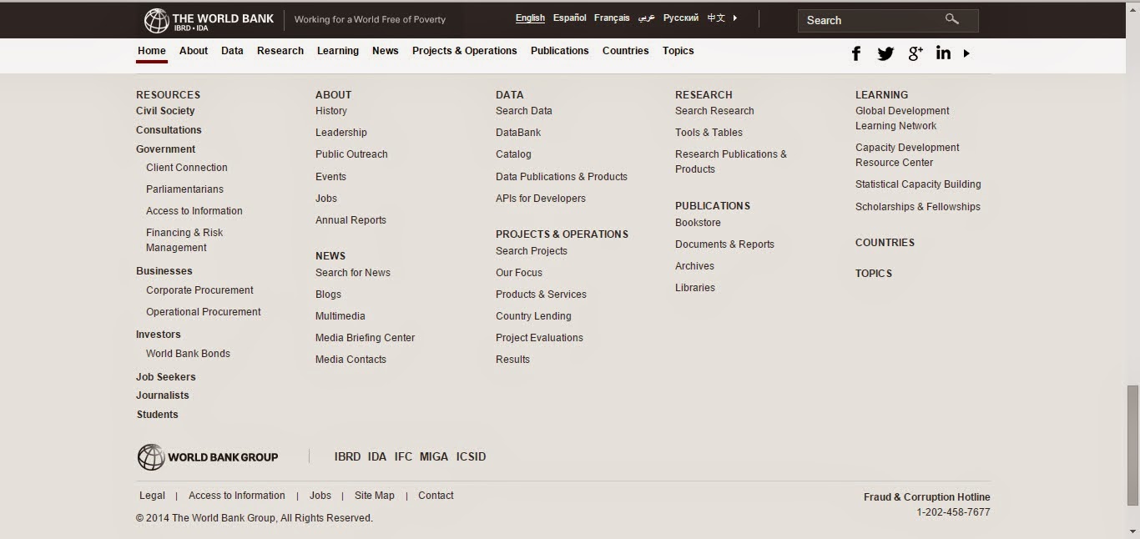Screen dimensions: 1140x539
Task: Open Fraud & Corruption Hotline link
Action: (927, 497)
